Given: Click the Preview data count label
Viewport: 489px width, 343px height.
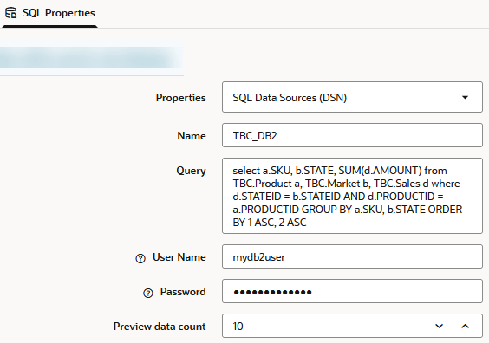Looking at the screenshot, I should pos(160,327).
